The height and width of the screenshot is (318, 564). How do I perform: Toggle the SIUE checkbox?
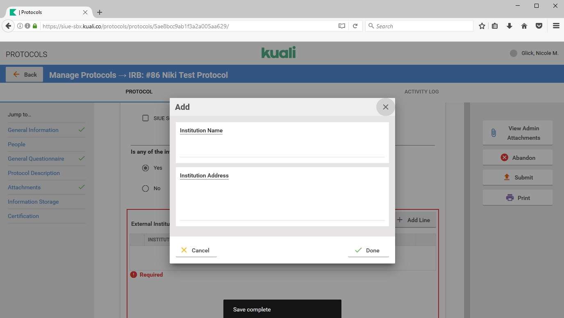point(146,118)
